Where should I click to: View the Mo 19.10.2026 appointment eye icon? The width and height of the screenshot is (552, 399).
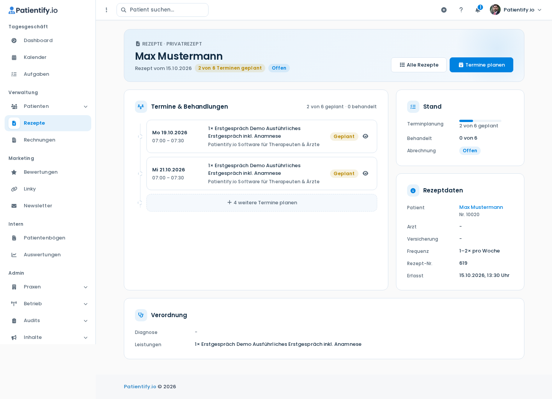click(366, 137)
